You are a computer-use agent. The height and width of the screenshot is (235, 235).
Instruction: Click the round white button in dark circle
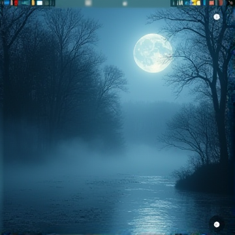[x=217, y=225]
